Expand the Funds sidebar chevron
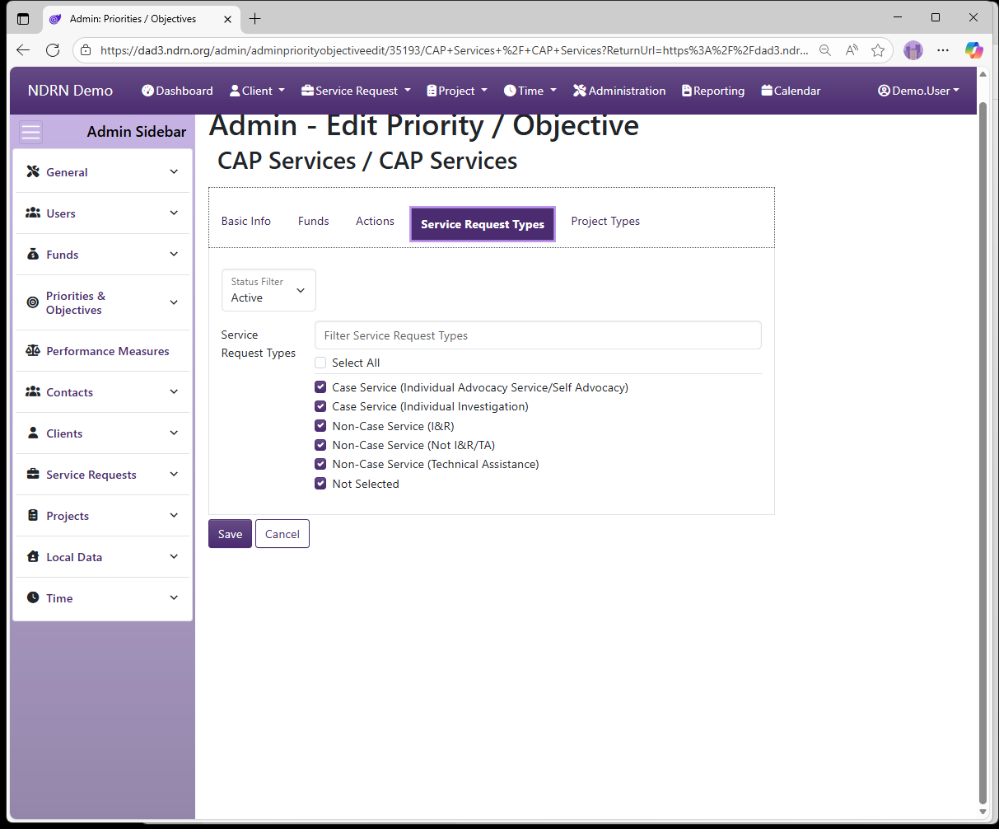 point(174,254)
